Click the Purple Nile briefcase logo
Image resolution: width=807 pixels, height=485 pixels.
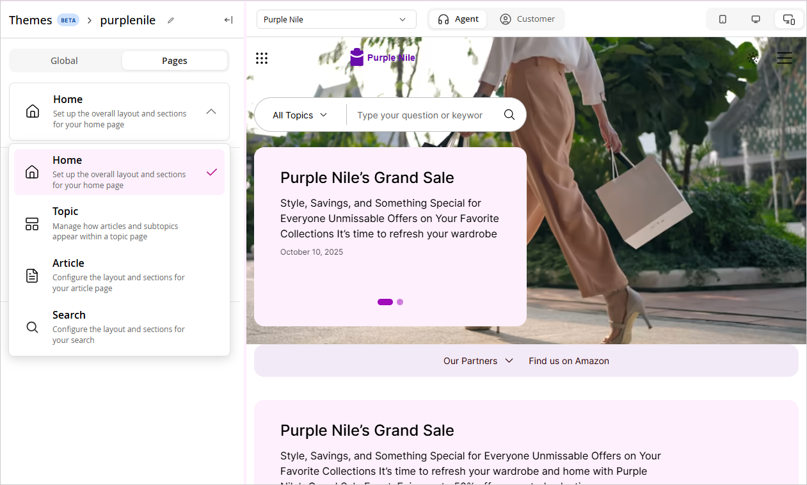(356, 57)
